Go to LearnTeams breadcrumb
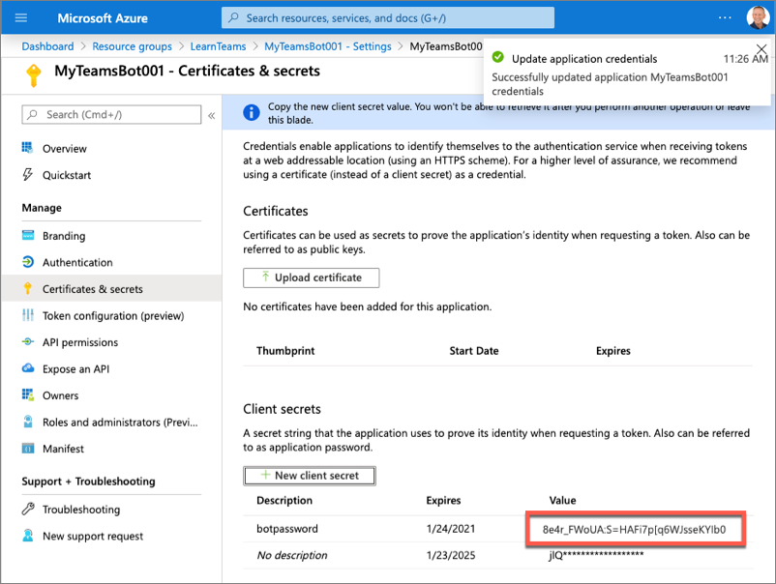This screenshot has height=584, width=776. (x=219, y=46)
